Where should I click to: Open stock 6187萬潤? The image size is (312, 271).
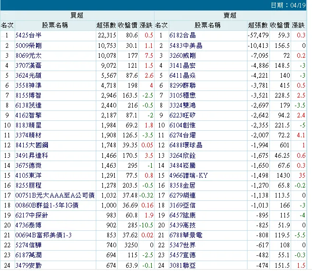28,255
